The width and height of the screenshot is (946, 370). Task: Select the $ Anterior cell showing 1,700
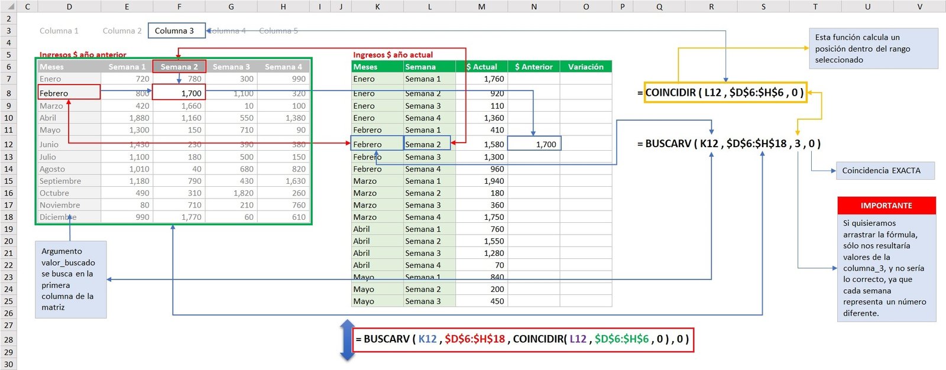(534, 144)
